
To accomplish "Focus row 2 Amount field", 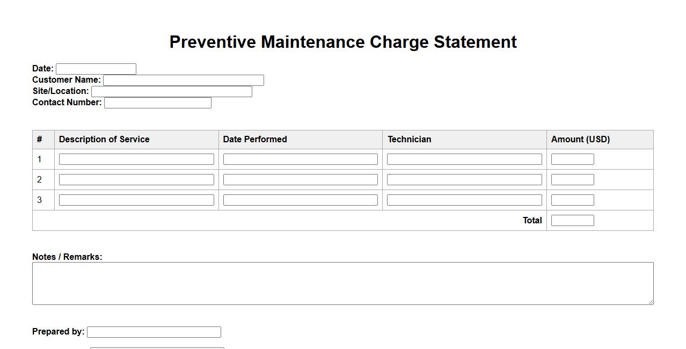I will tap(573, 180).
